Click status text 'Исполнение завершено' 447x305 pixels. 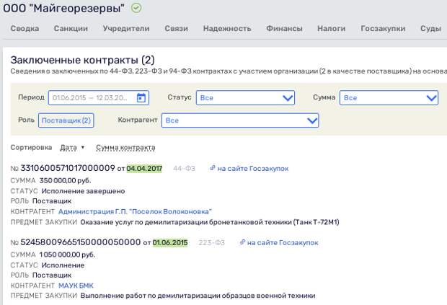(x=83, y=191)
